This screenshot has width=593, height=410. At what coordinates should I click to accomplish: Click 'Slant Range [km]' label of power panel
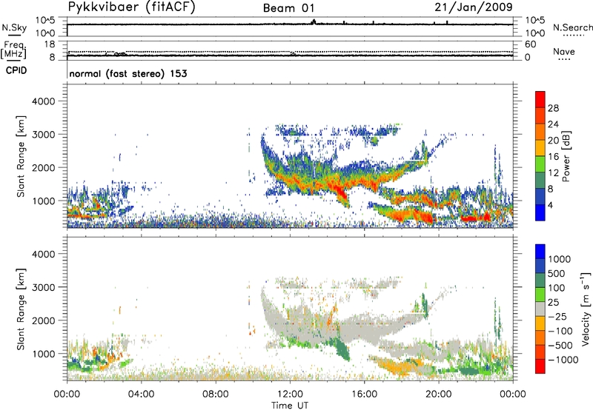pos(21,156)
